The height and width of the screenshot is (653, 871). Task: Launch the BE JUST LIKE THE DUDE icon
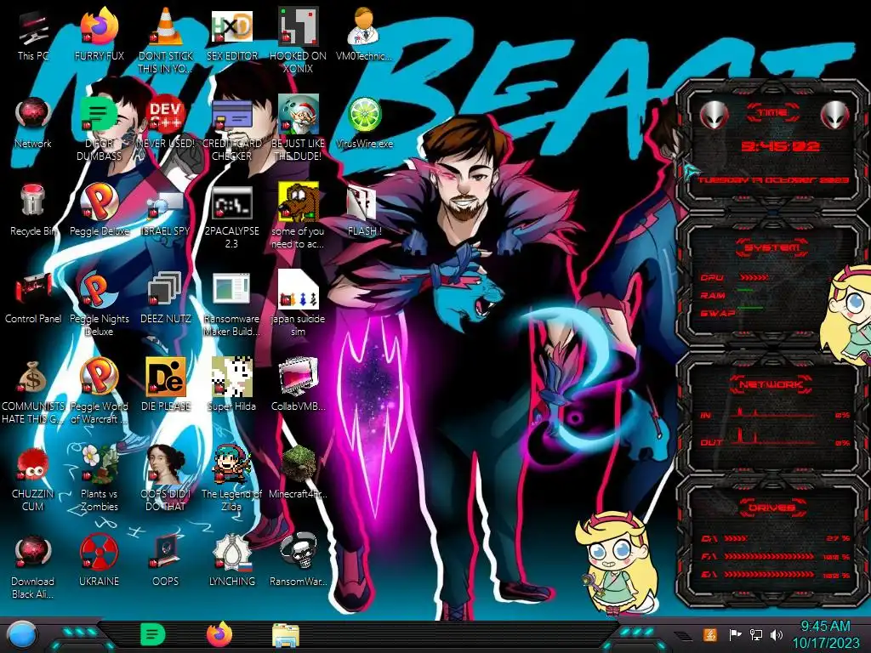pos(298,114)
